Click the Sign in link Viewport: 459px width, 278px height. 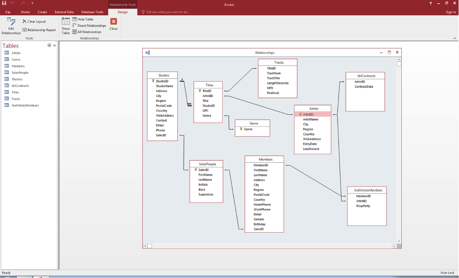click(450, 12)
